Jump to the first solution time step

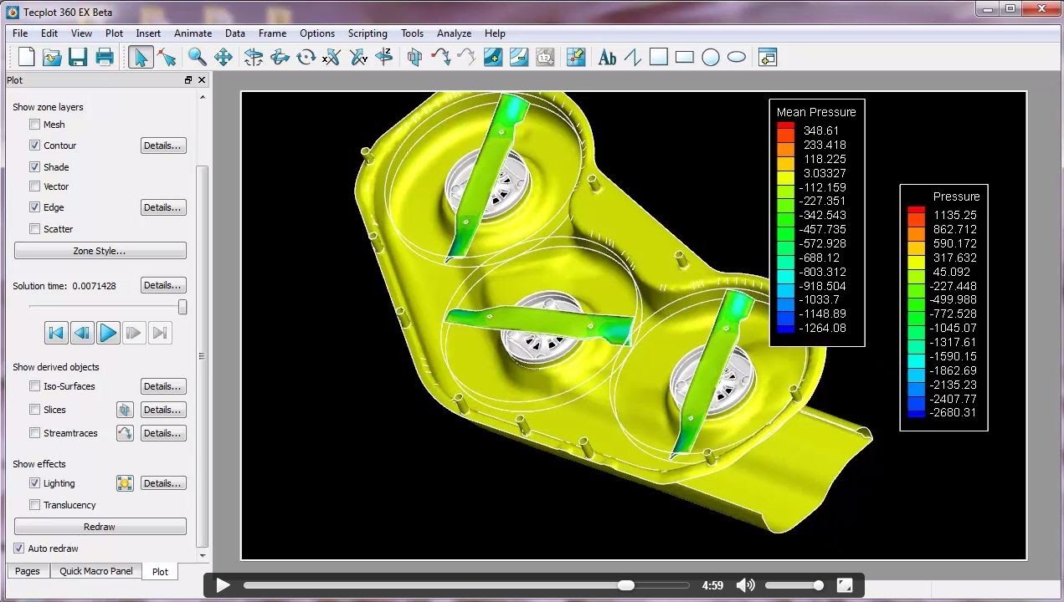pos(56,333)
